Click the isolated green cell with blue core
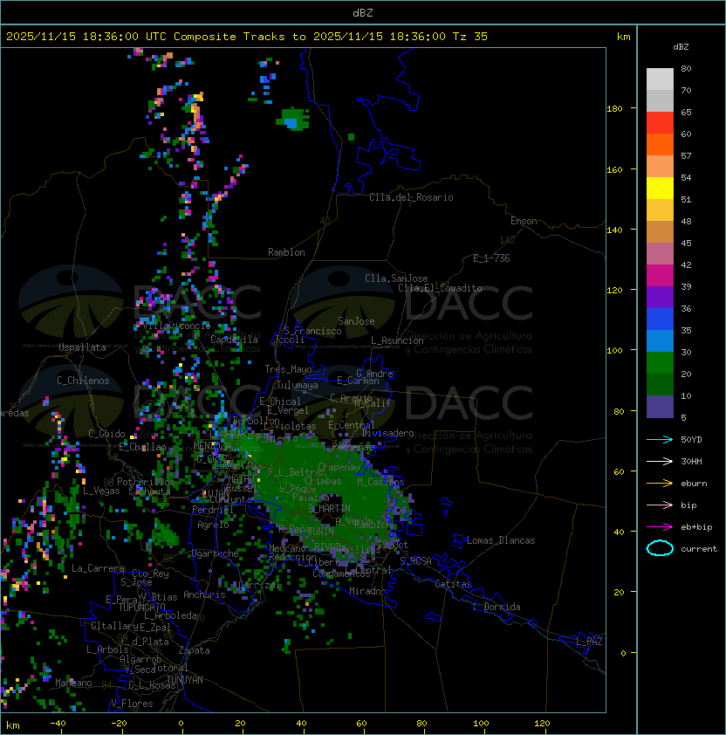This screenshot has height=735, width=726. click(293, 119)
